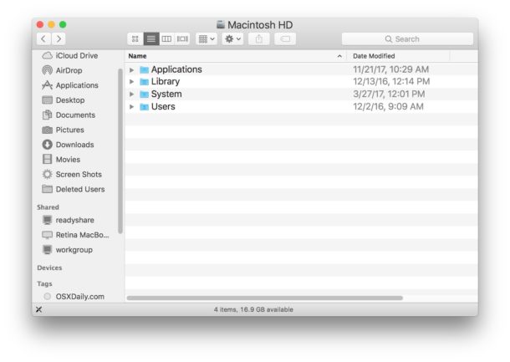Screen dimensions: 510x362
Task: Click the Edit Tags toolbar button
Action: click(285, 39)
